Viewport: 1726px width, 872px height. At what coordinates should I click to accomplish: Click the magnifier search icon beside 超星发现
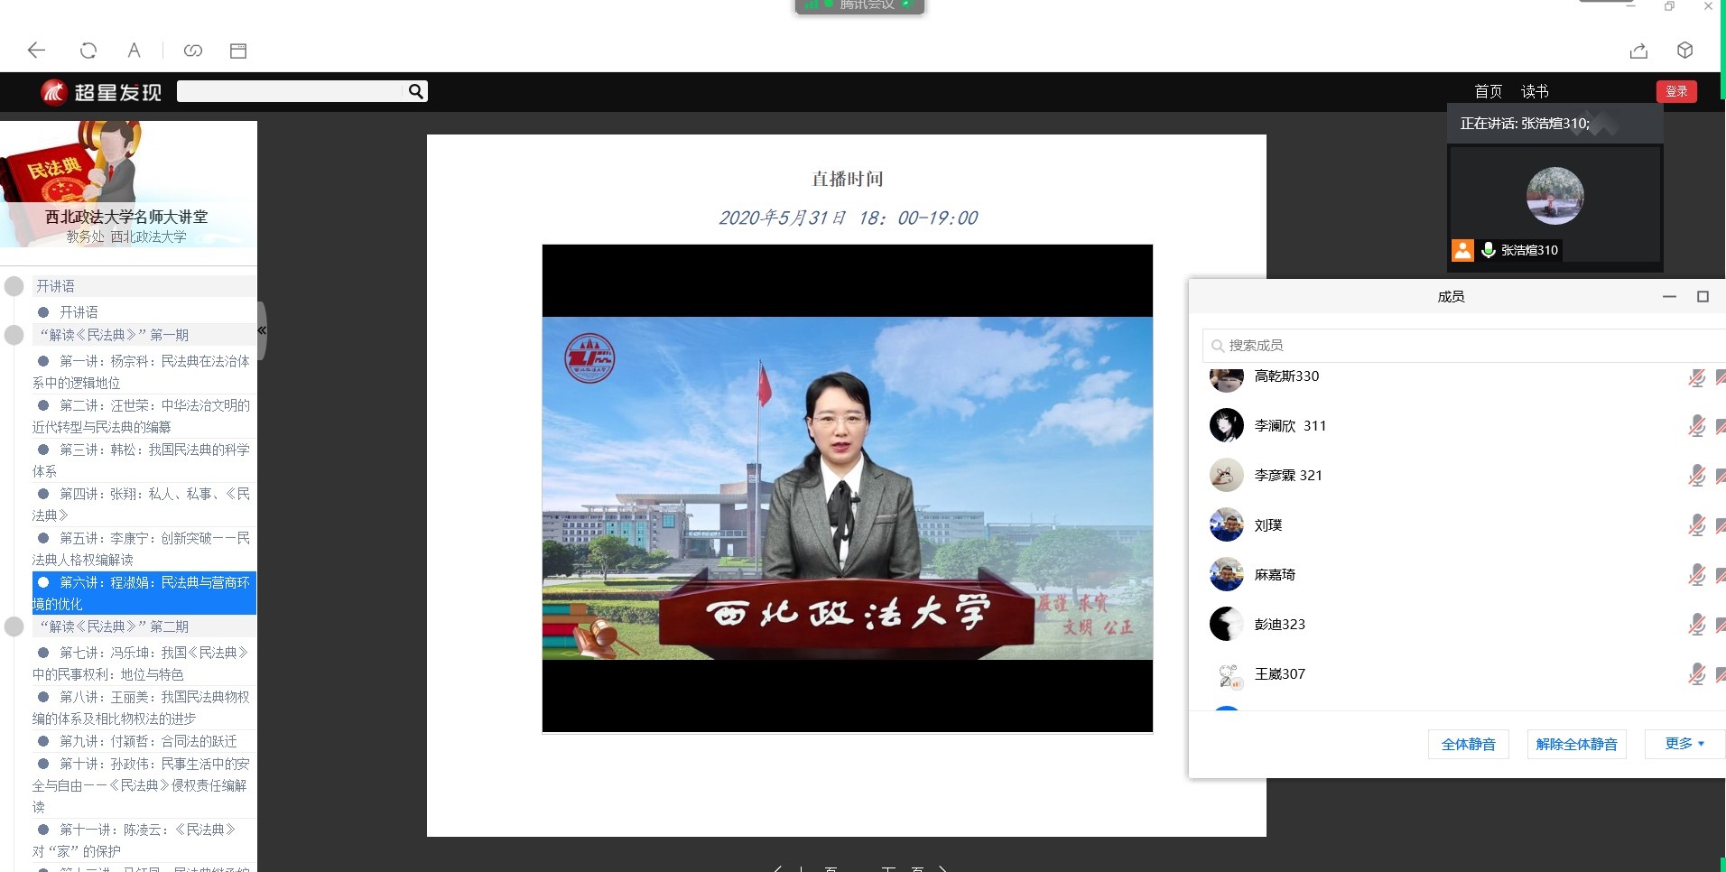click(415, 91)
